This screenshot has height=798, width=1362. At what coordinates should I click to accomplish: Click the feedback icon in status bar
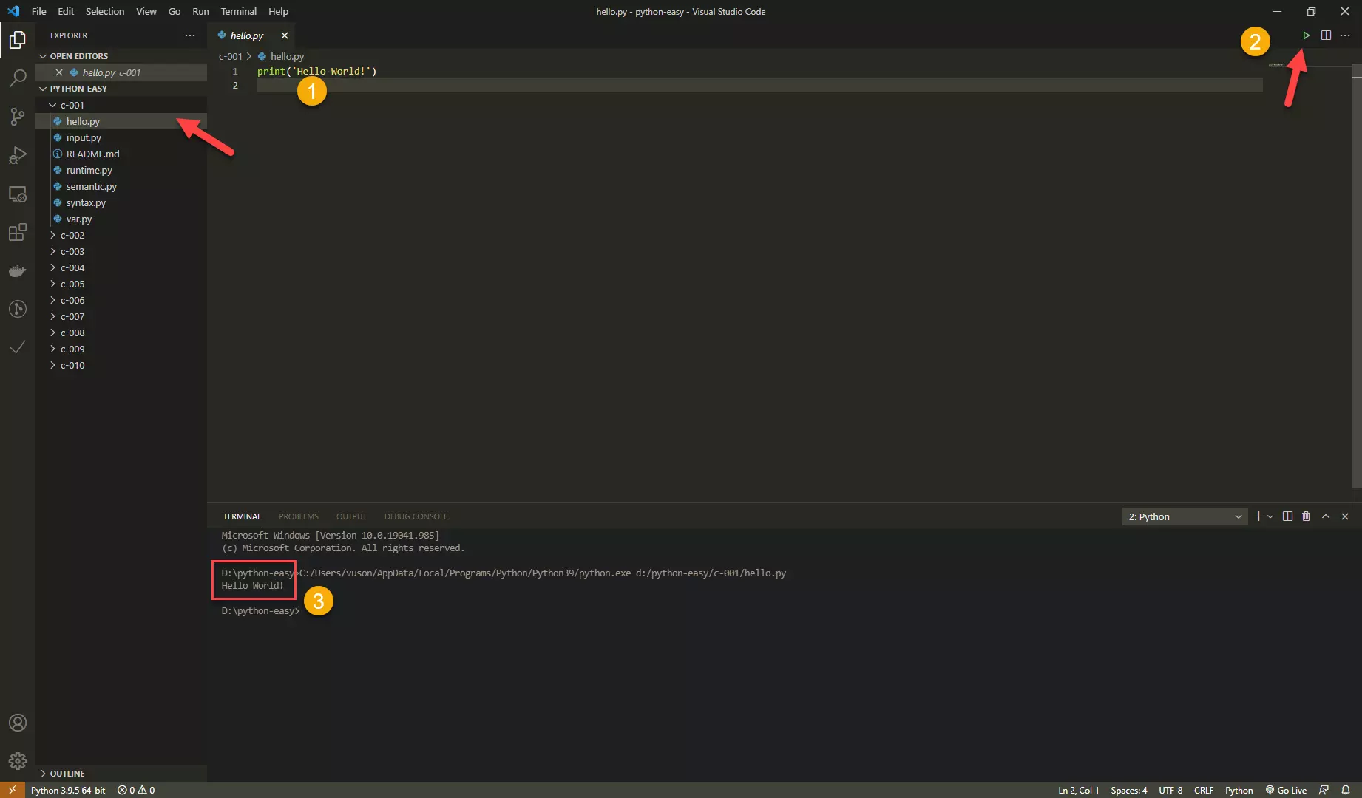[x=1324, y=790]
